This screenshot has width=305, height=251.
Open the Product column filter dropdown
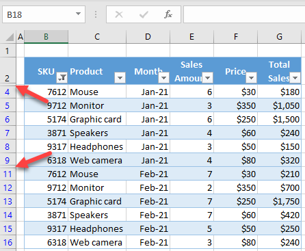click(x=120, y=78)
